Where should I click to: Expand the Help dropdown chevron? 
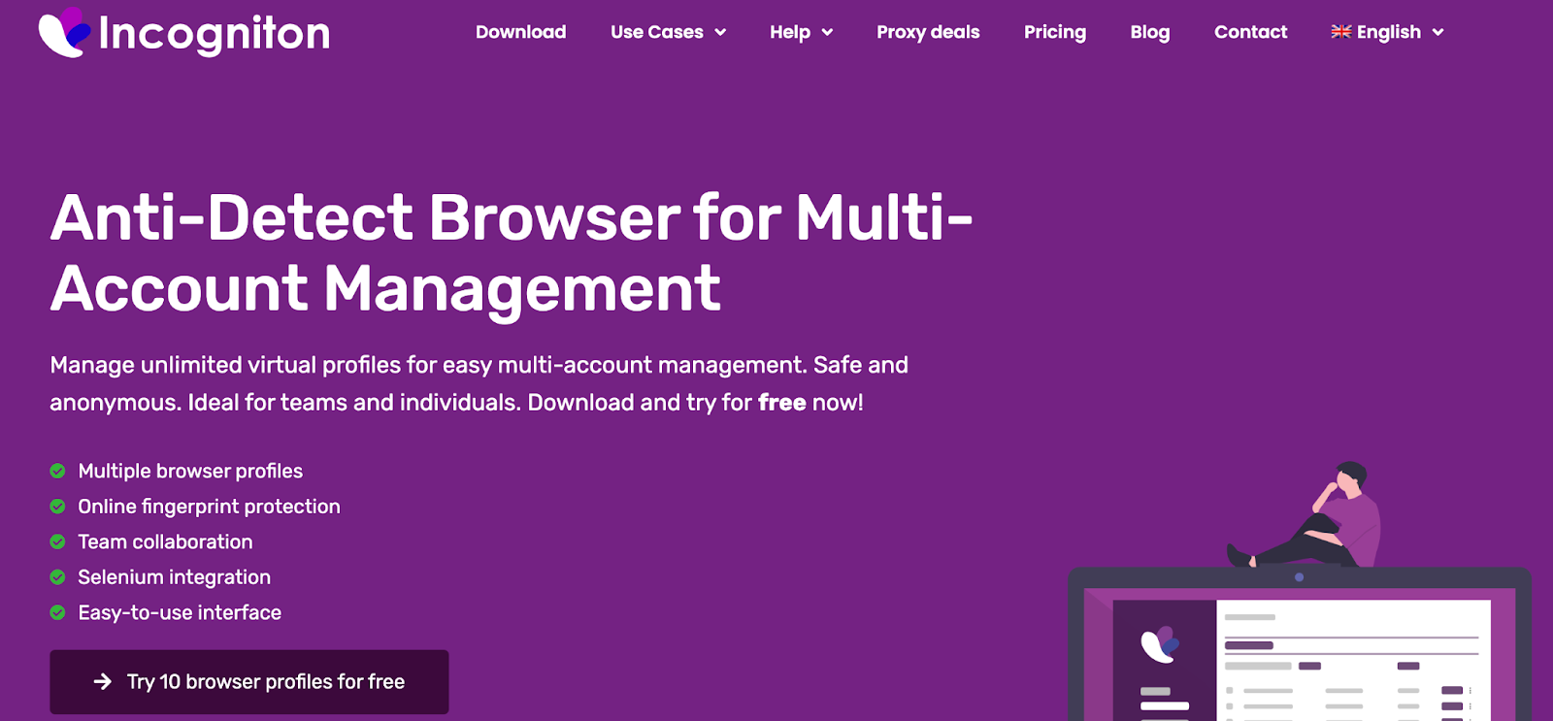(x=827, y=33)
